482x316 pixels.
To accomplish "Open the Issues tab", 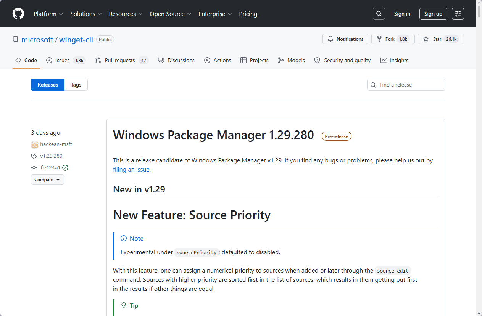I will pos(65,60).
